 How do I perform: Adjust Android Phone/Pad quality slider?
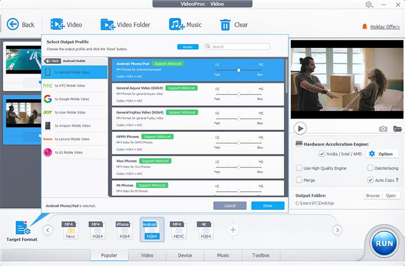(x=238, y=70)
